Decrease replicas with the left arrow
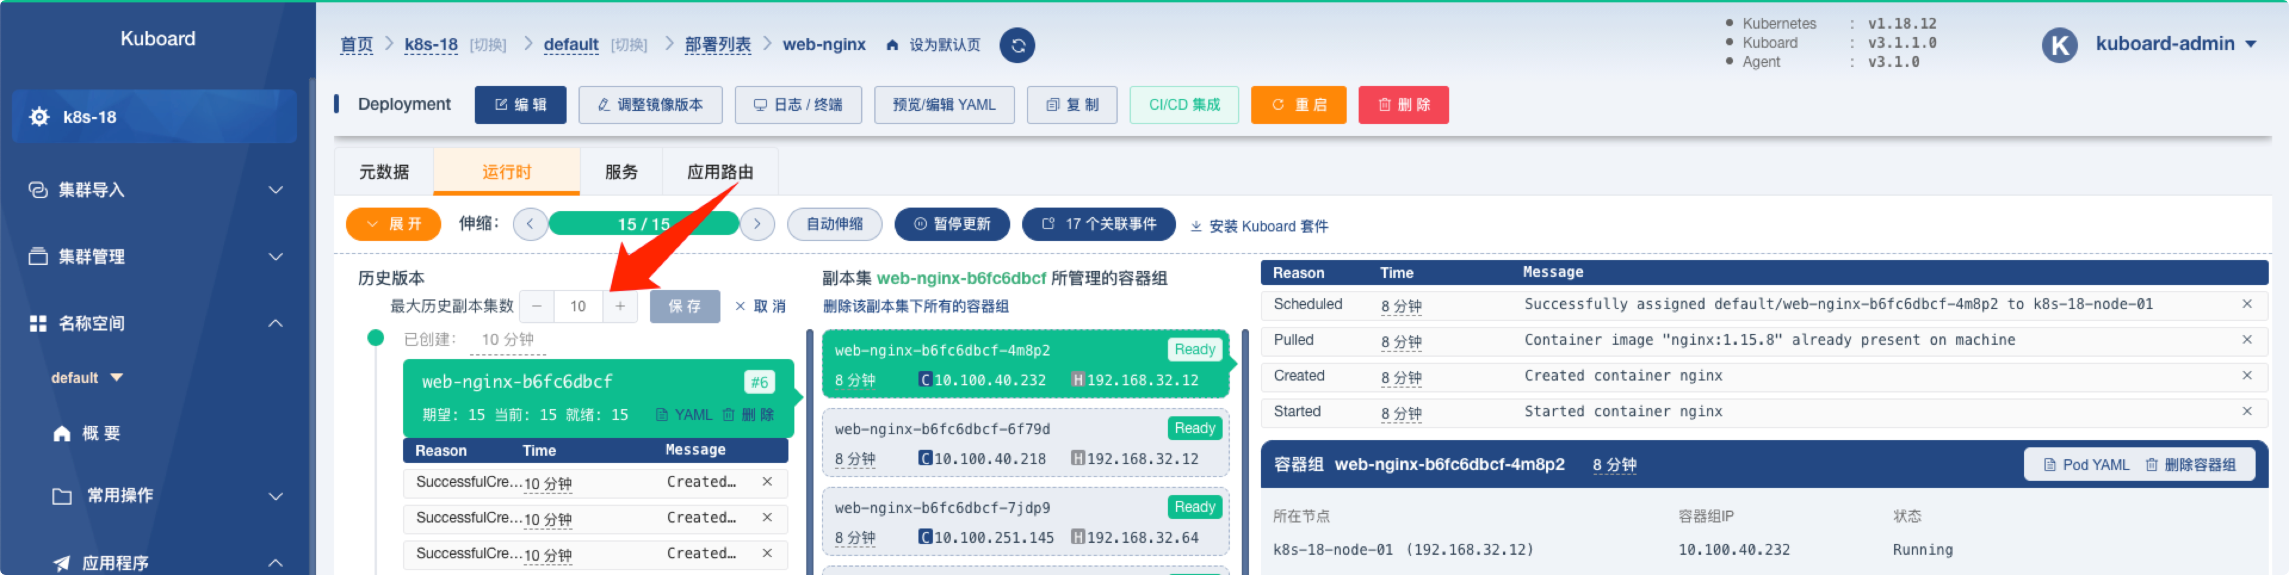The image size is (2289, 575). (x=530, y=224)
